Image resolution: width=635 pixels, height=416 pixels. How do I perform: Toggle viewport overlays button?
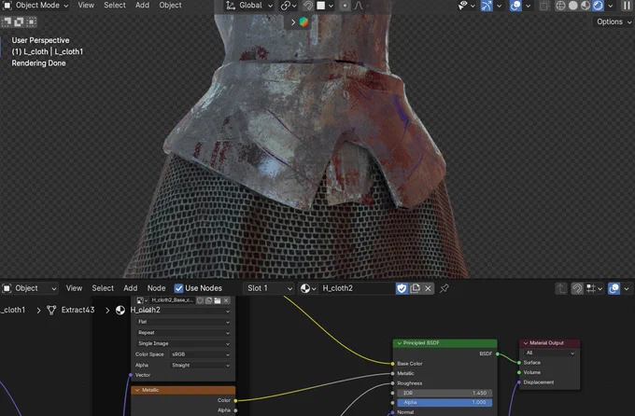515,6
